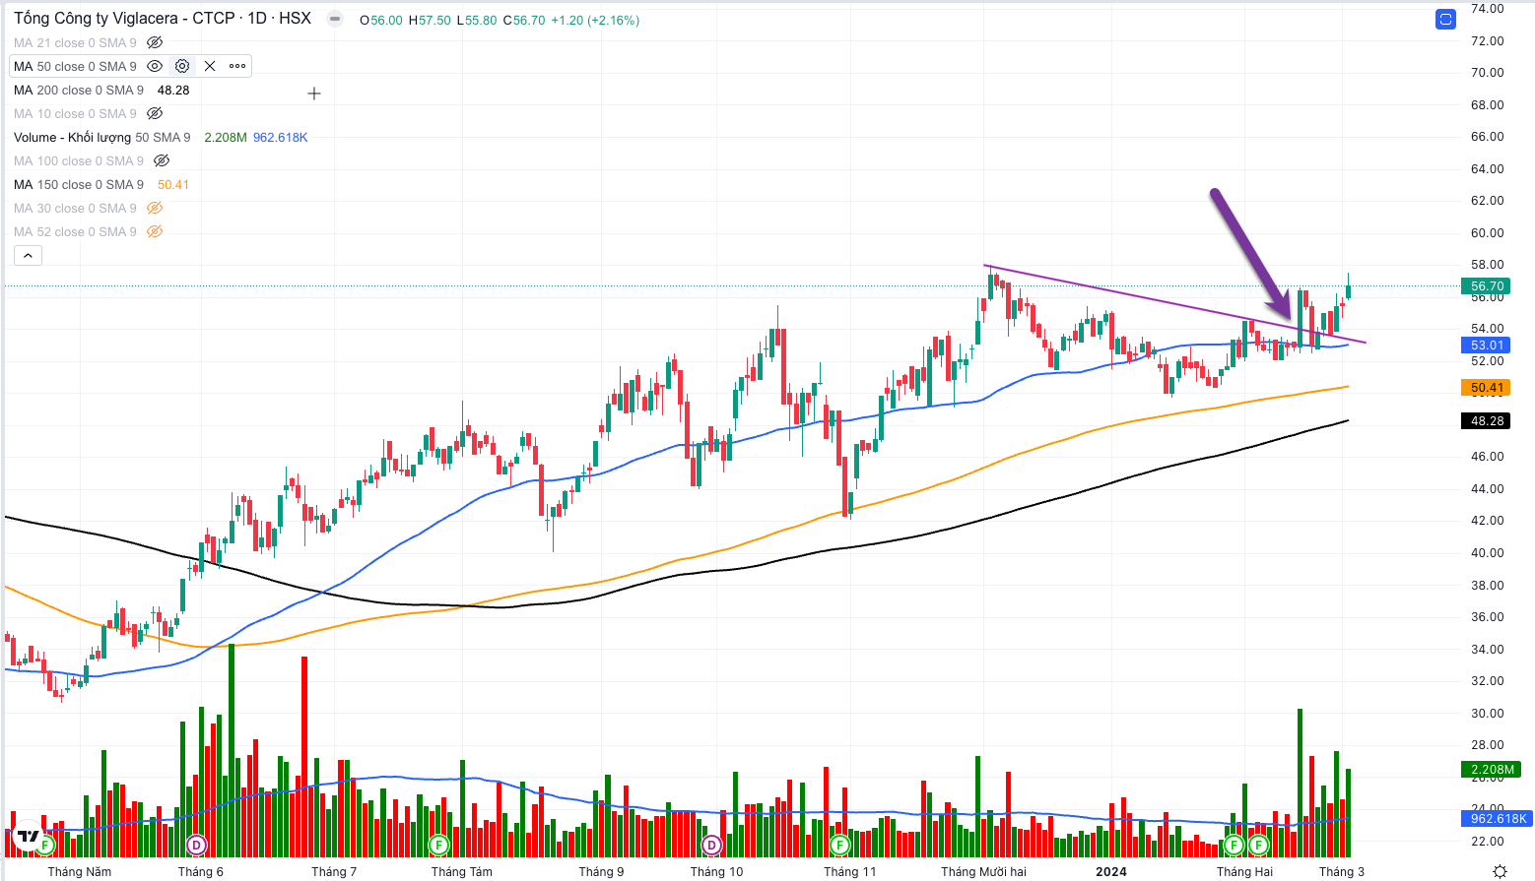Image resolution: width=1535 pixels, height=881 pixels.
Task: Click the blue volume MA label 962.618K on axis
Action: point(1497,818)
